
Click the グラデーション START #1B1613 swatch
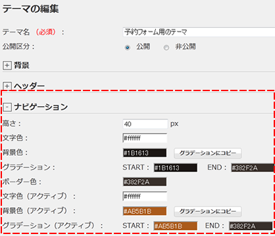click(x=175, y=168)
